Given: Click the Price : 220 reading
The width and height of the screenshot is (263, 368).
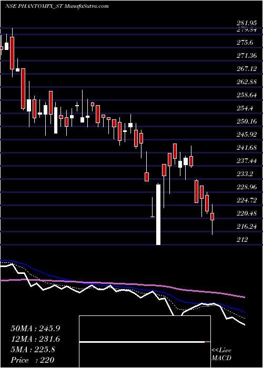Looking at the screenshot, I should click(x=33, y=360).
